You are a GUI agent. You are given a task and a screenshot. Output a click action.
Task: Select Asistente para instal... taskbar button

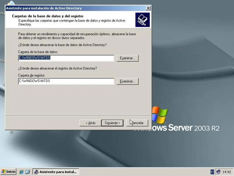point(56,172)
